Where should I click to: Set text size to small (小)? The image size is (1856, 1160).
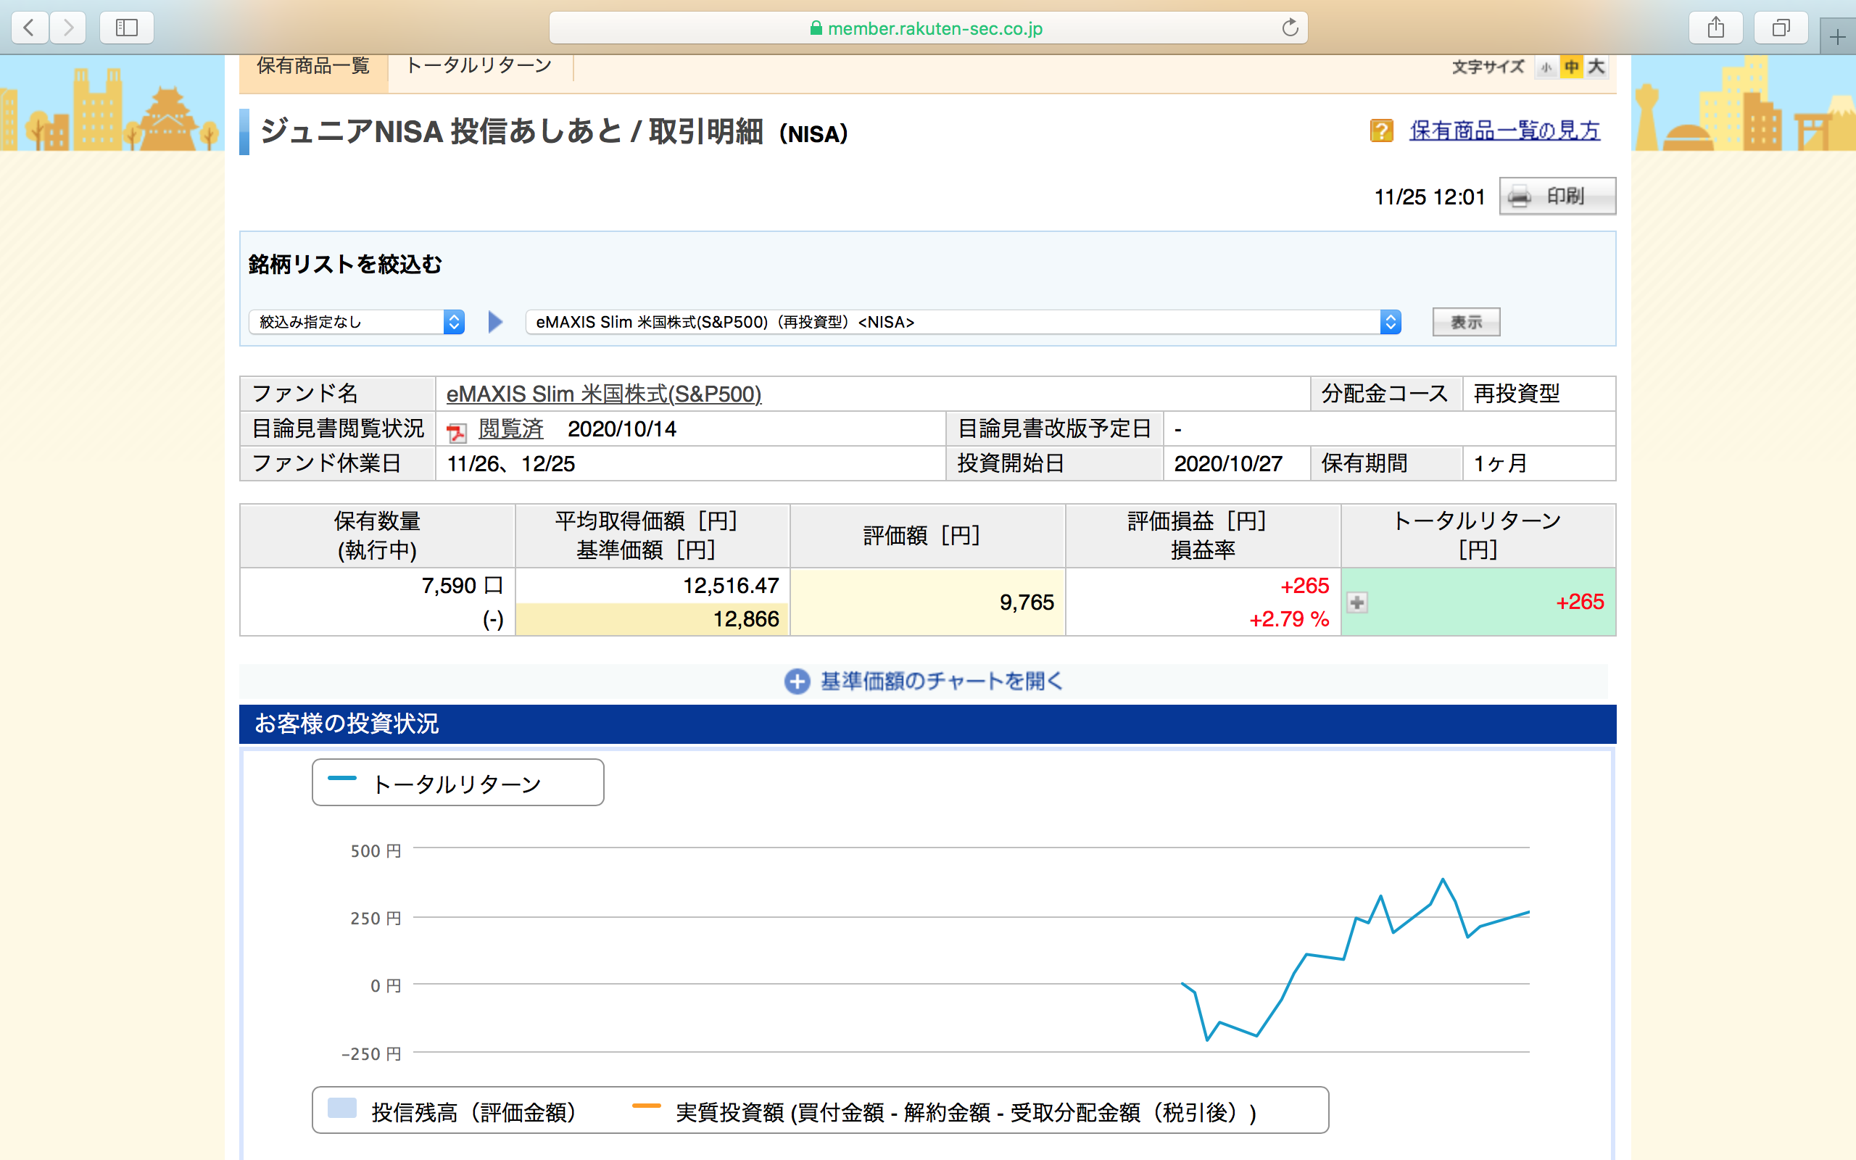point(1546,67)
